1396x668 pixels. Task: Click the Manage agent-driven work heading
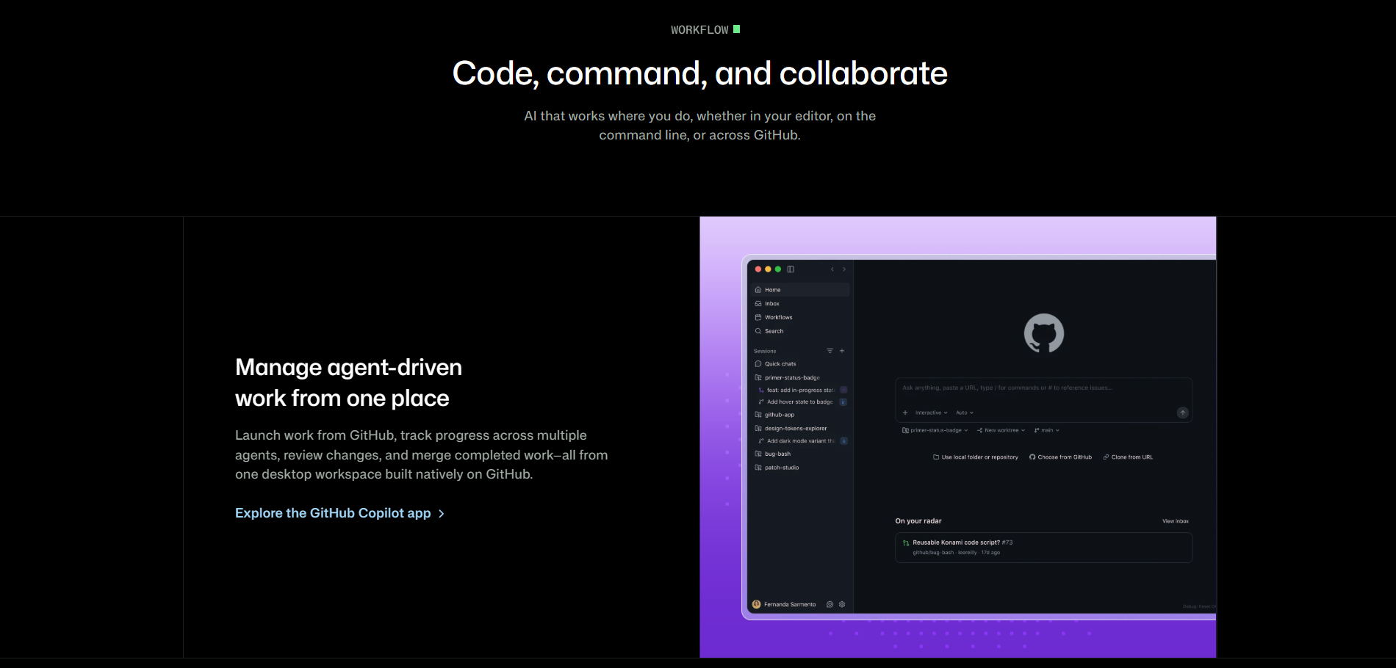click(x=348, y=382)
